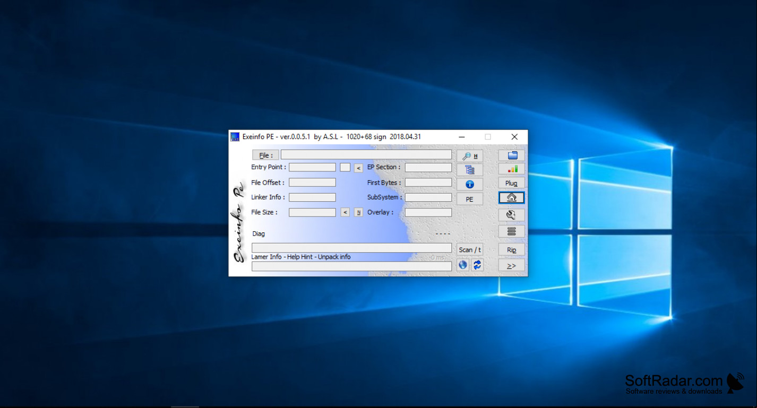Click the EP Section value field

pyautogui.click(x=428, y=167)
